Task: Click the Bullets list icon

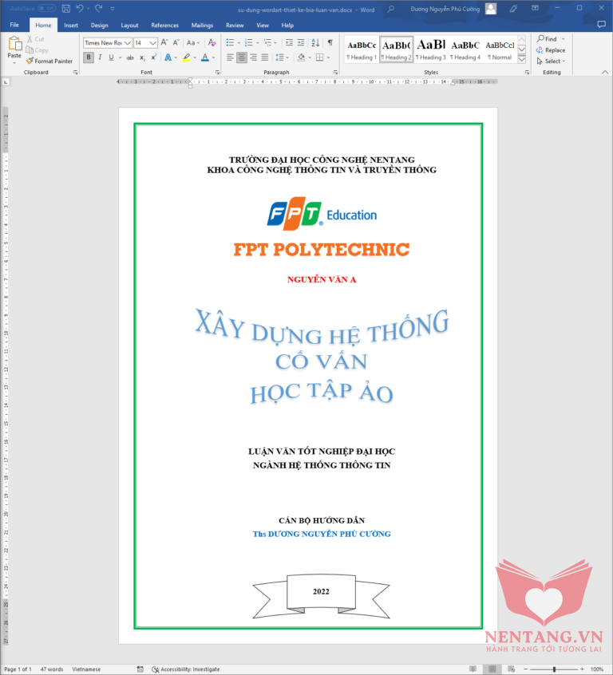Action: coord(231,42)
